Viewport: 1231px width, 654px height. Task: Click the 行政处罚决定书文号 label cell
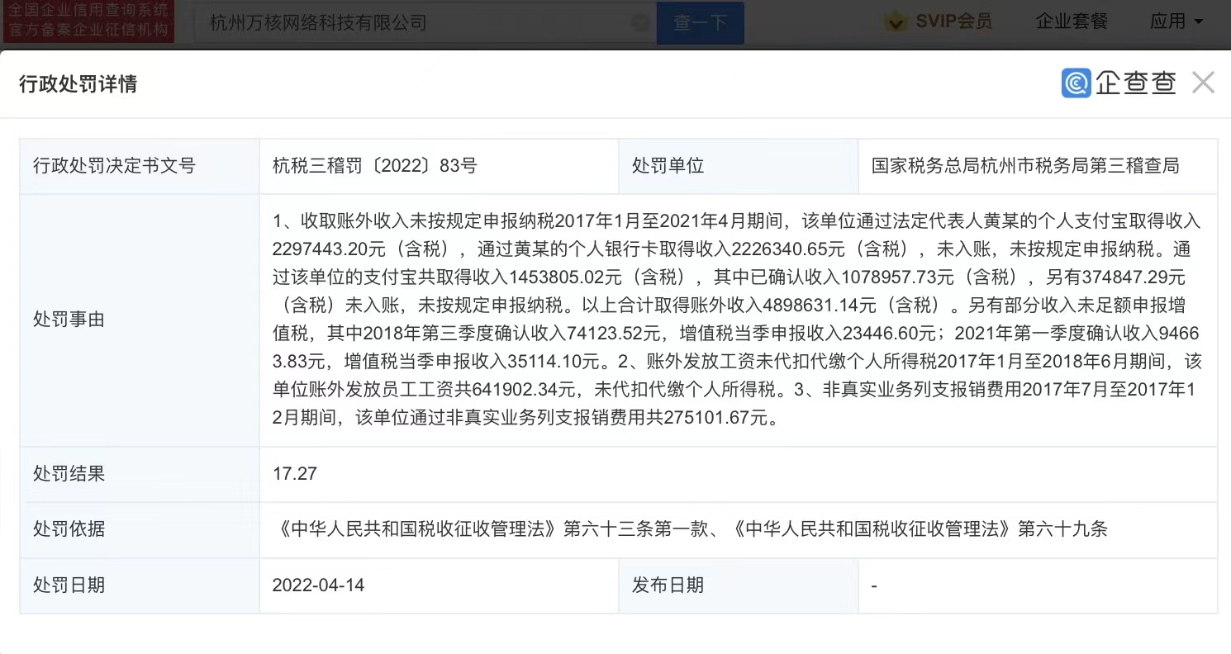tap(140, 166)
